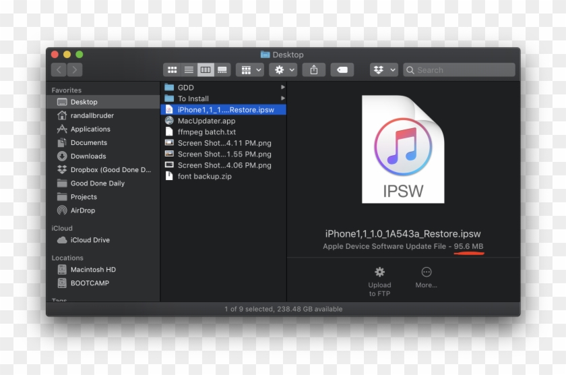Switch to icon view mode

[x=172, y=70]
